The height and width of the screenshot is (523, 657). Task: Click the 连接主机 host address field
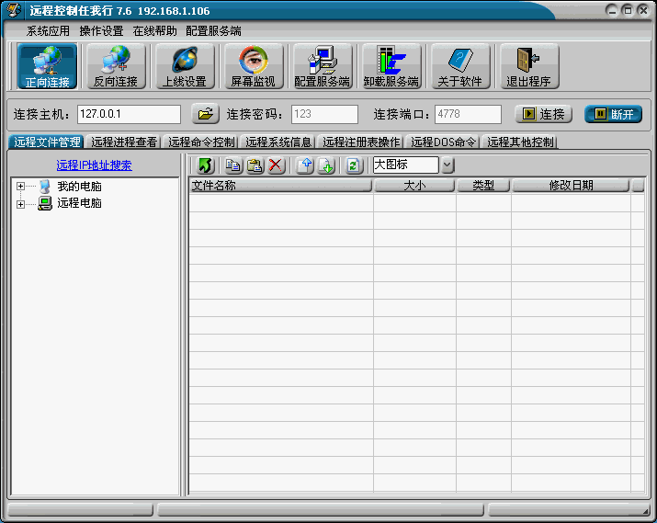pyautogui.click(x=129, y=114)
